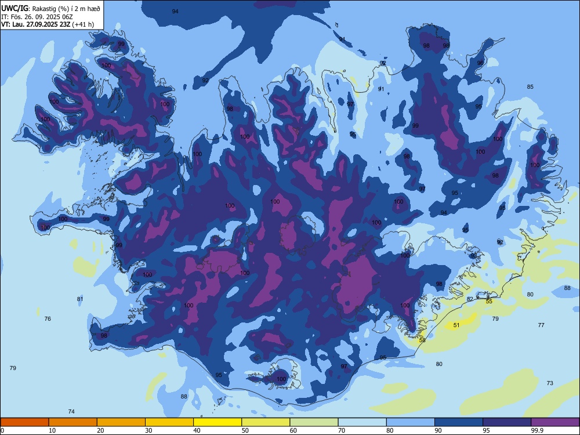Screen dimensions: 580x435
Task: Click the title 'UWC/IG: Rakastig (%) í 2 m hæð'
Action: click(x=50, y=9)
